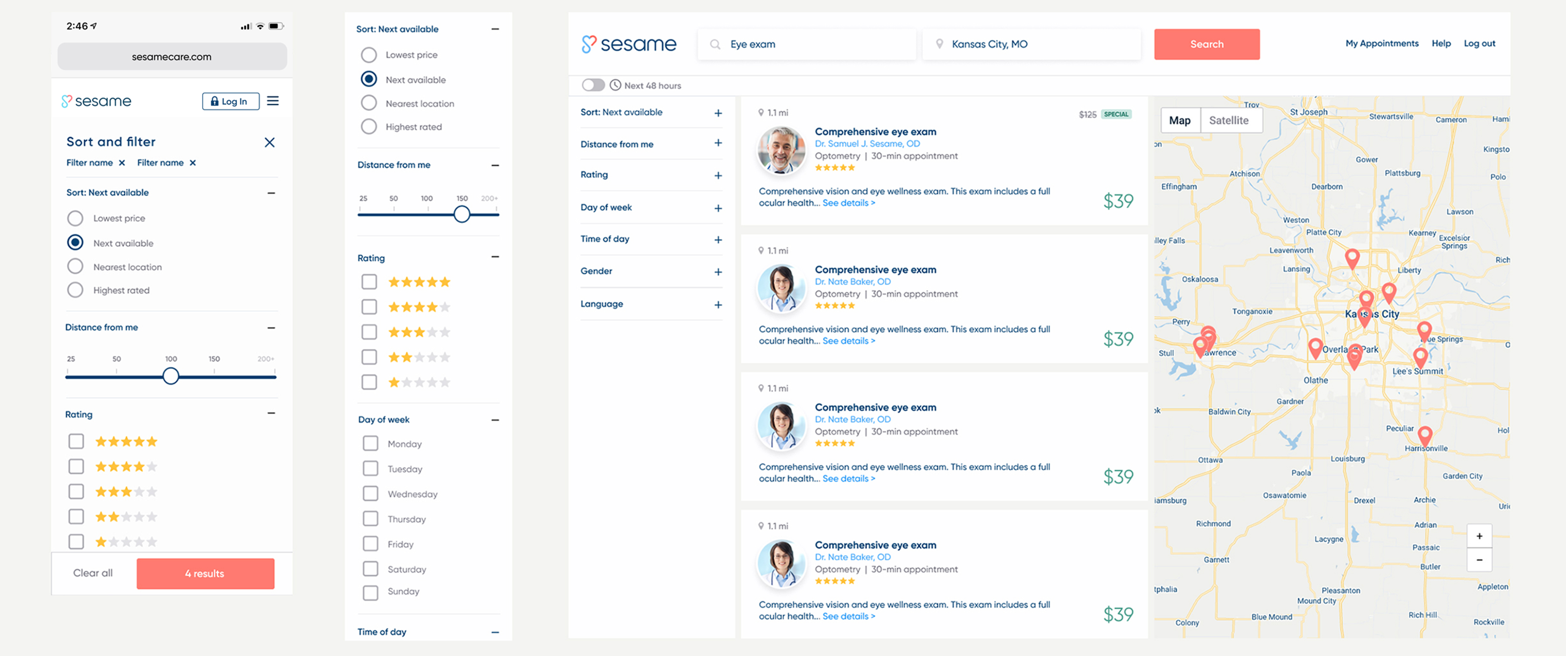Expand Language filter in desktop sidebar
The image size is (1566, 656).
(718, 305)
